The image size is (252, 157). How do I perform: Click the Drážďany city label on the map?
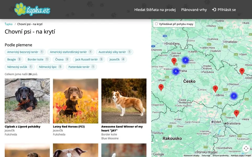click(173, 44)
